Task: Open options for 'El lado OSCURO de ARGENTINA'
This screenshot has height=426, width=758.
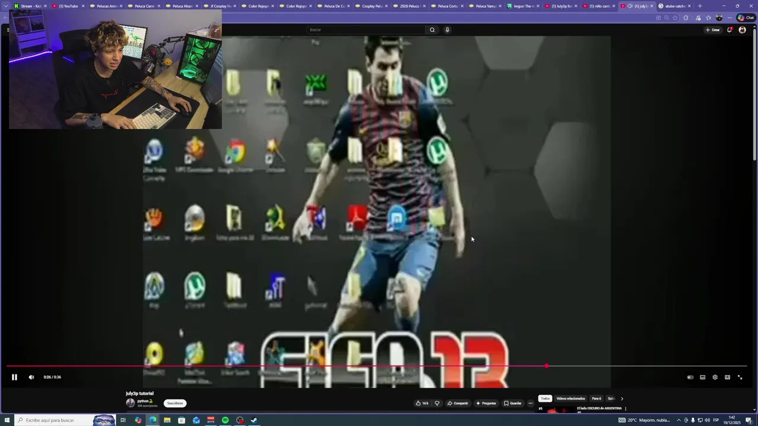Action: [625, 409]
